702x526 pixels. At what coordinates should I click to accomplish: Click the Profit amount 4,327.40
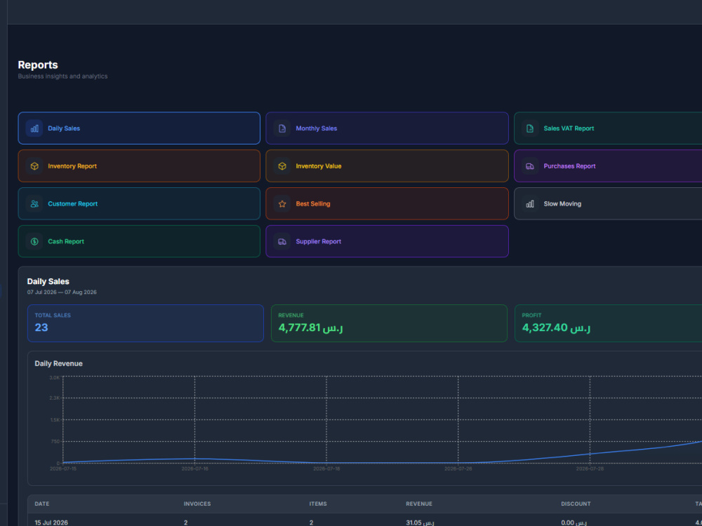(x=555, y=328)
